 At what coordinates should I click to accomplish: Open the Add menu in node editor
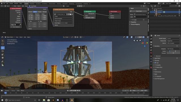23,6
